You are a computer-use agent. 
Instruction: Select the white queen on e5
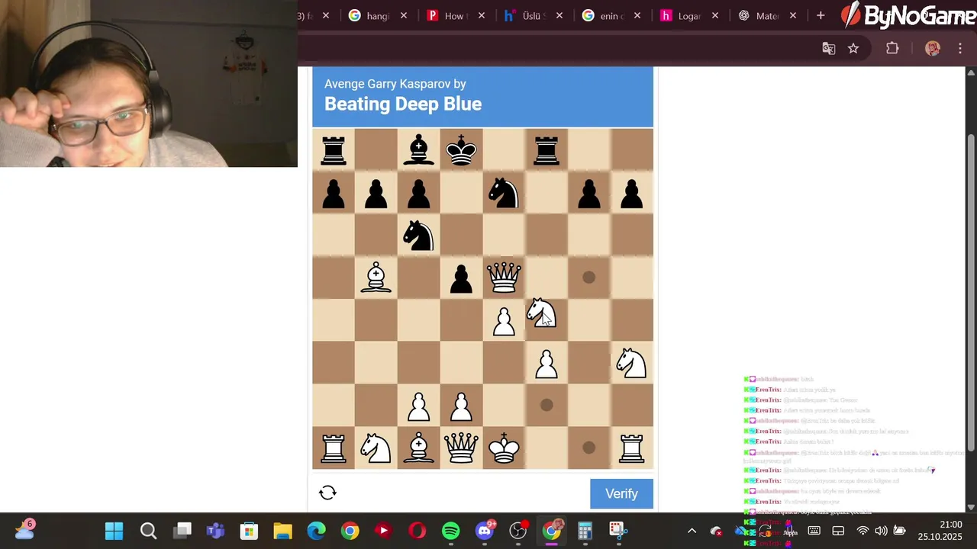click(x=504, y=278)
